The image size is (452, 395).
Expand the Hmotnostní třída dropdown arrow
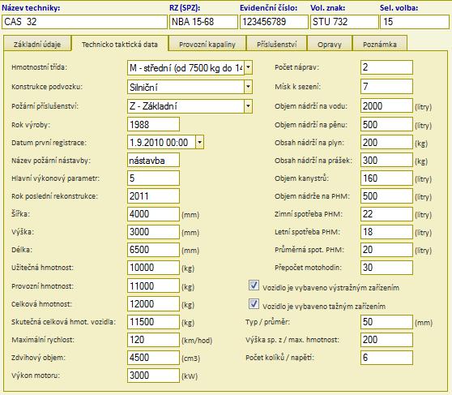coord(248,67)
